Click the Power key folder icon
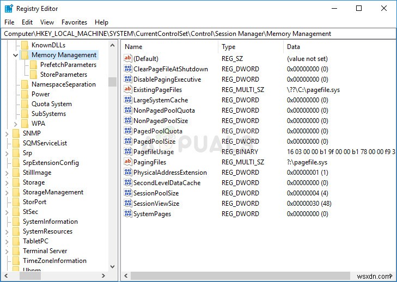Image resolution: width=397 pixels, height=282 pixels. [25, 94]
